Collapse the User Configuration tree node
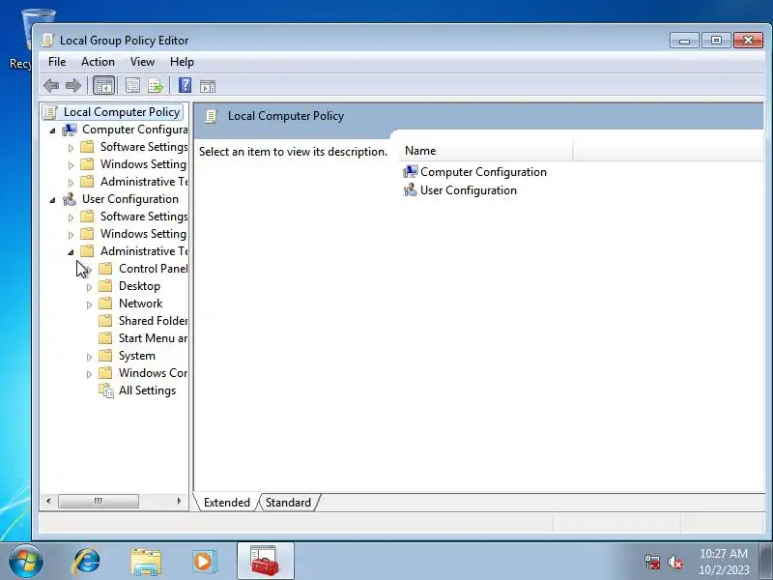Image resolution: width=773 pixels, height=580 pixels. [52, 200]
